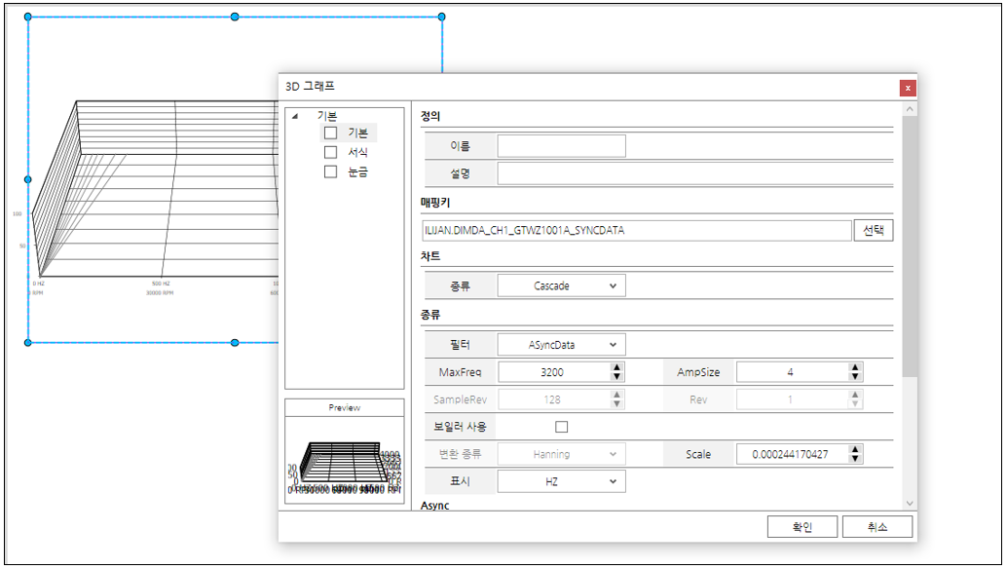Click the top-right selection handle of graph
This screenshot has width=1007, height=569.
pos(442,17)
